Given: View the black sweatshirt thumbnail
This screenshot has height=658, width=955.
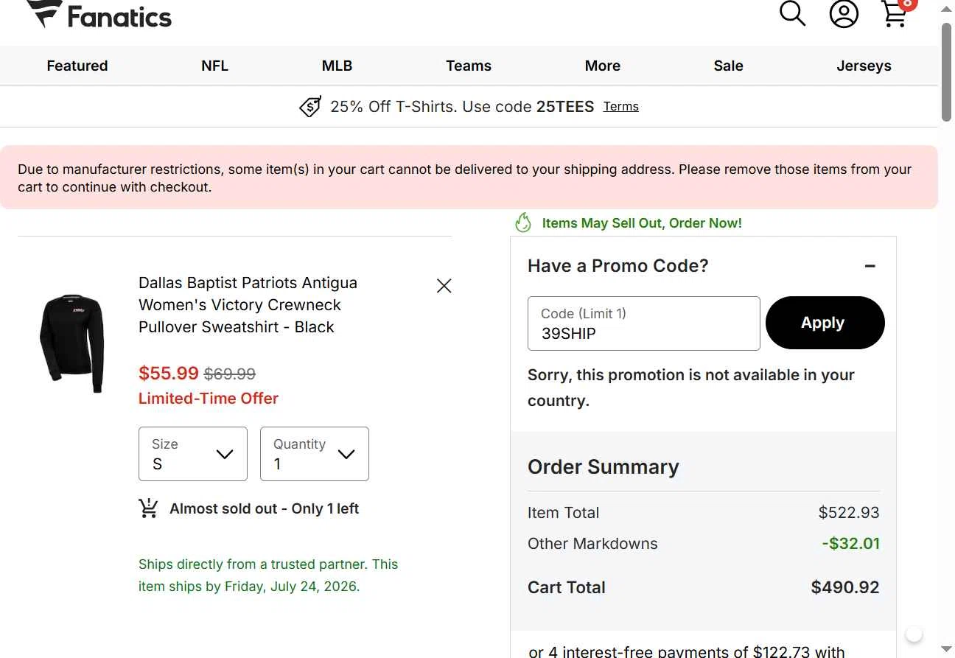Looking at the screenshot, I should coord(71,343).
